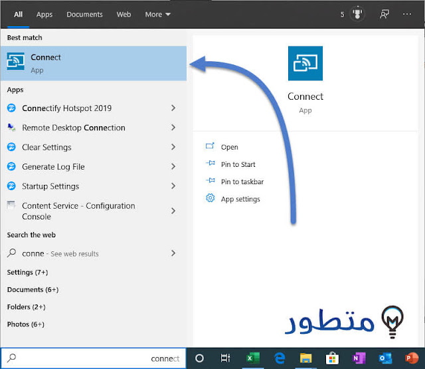This screenshot has height=369, width=425.
Task: Show Settings (7+) results
Action: point(27,272)
